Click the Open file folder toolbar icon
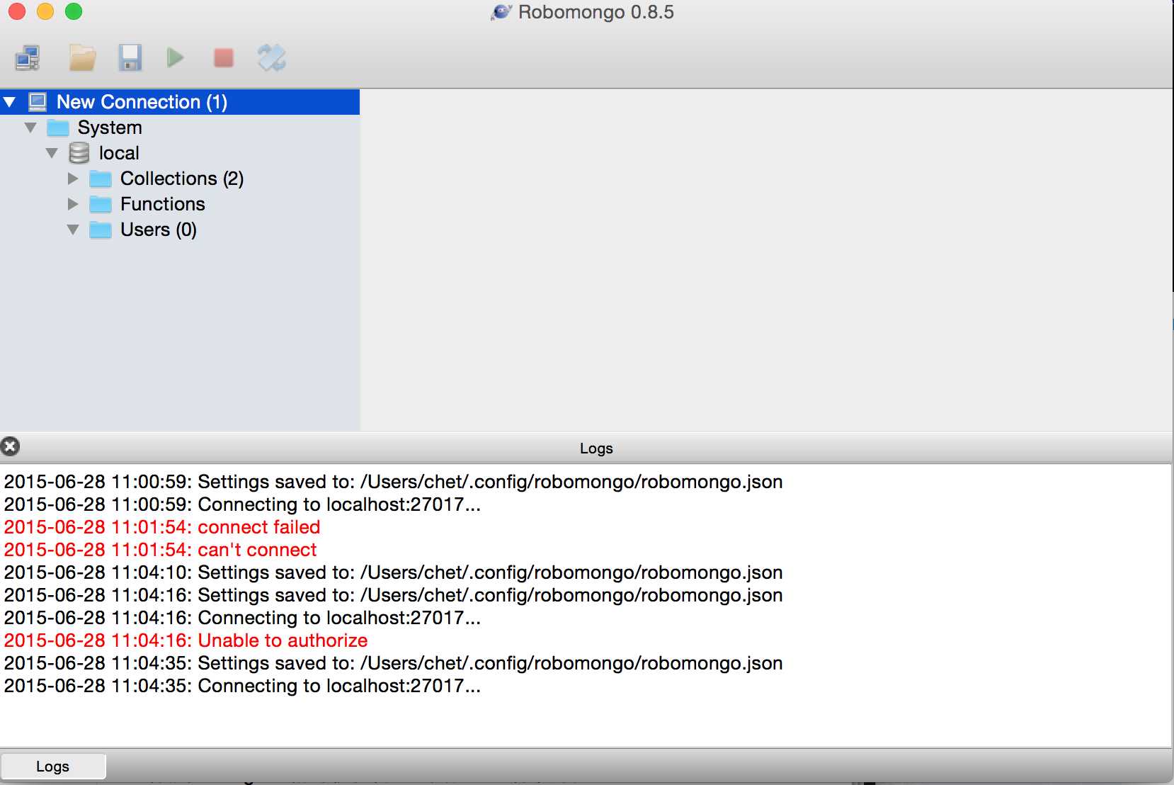The image size is (1174, 785). (x=82, y=58)
